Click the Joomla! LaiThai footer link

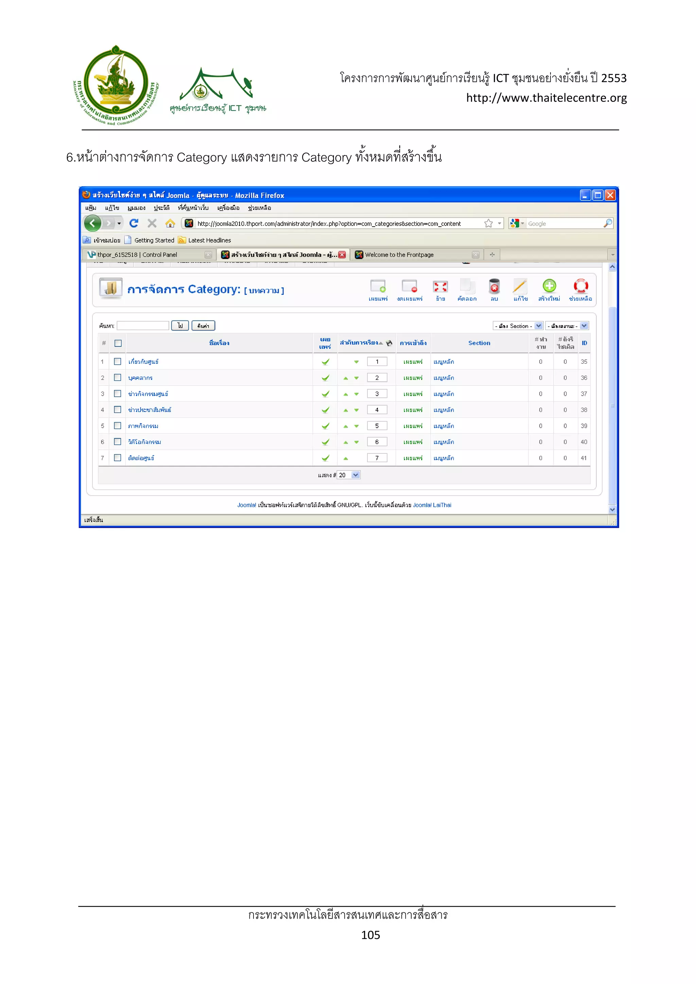click(432, 505)
